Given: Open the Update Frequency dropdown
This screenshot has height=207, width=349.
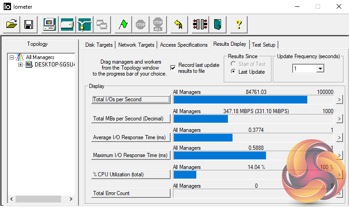Looking at the screenshot, I should click(320, 69).
